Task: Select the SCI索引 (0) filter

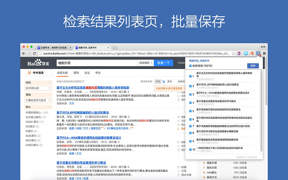Action: pyautogui.click(x=32, y=126)
